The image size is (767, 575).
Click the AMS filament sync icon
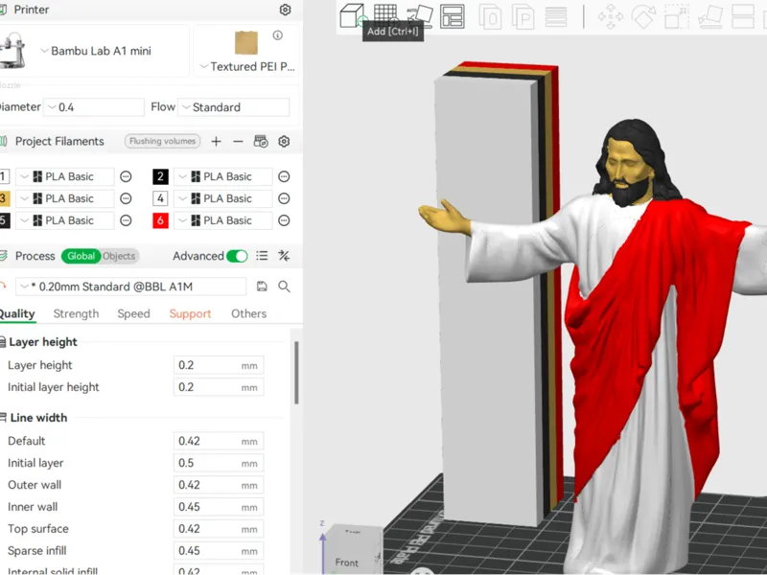point(261,141)
